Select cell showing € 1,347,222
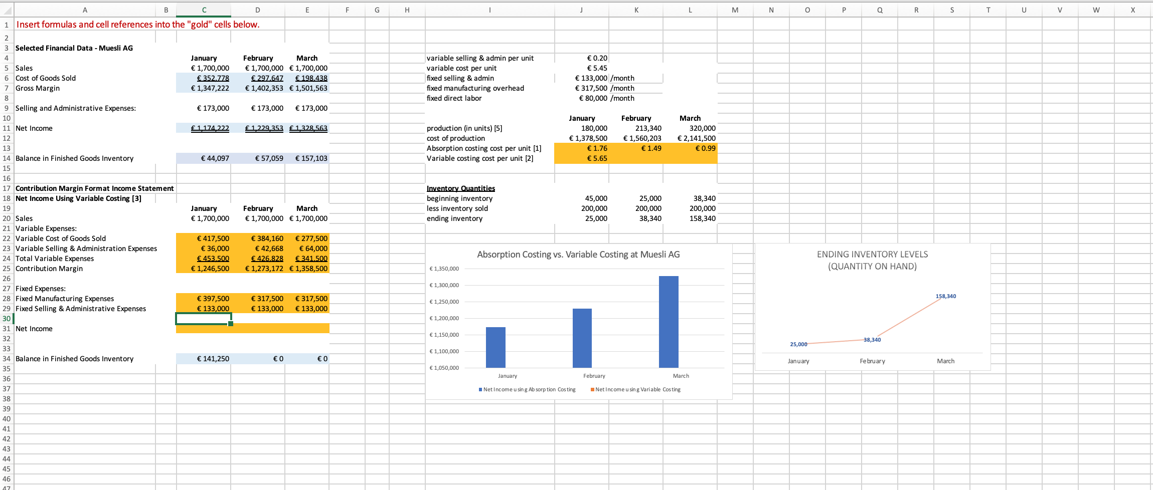Viewport: 1153px width, 490px height. 204,88
